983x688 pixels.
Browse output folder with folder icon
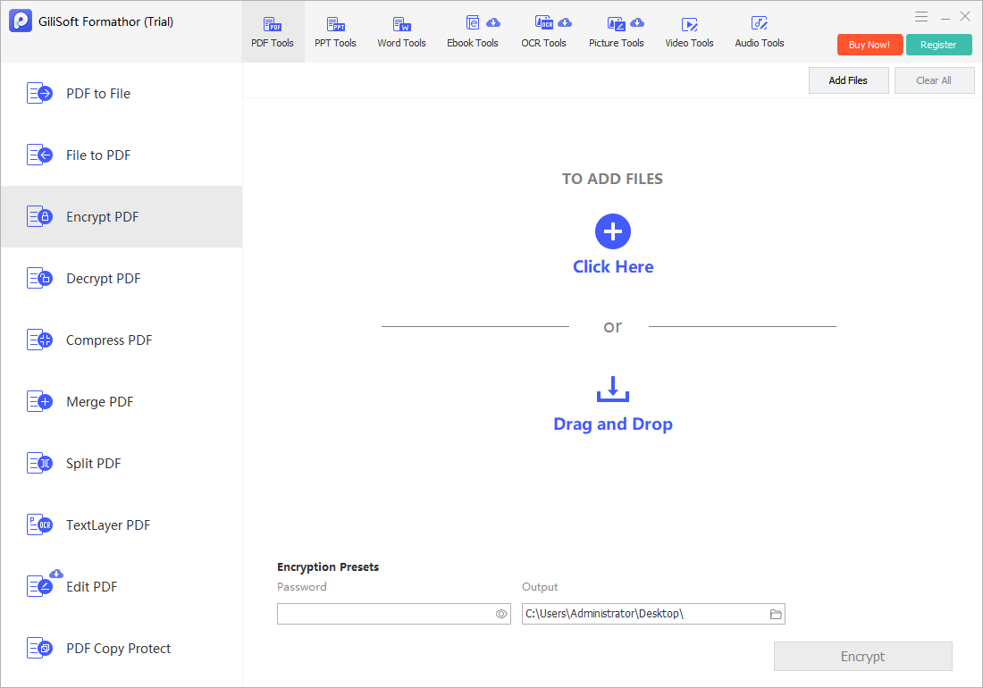(776, 614)
